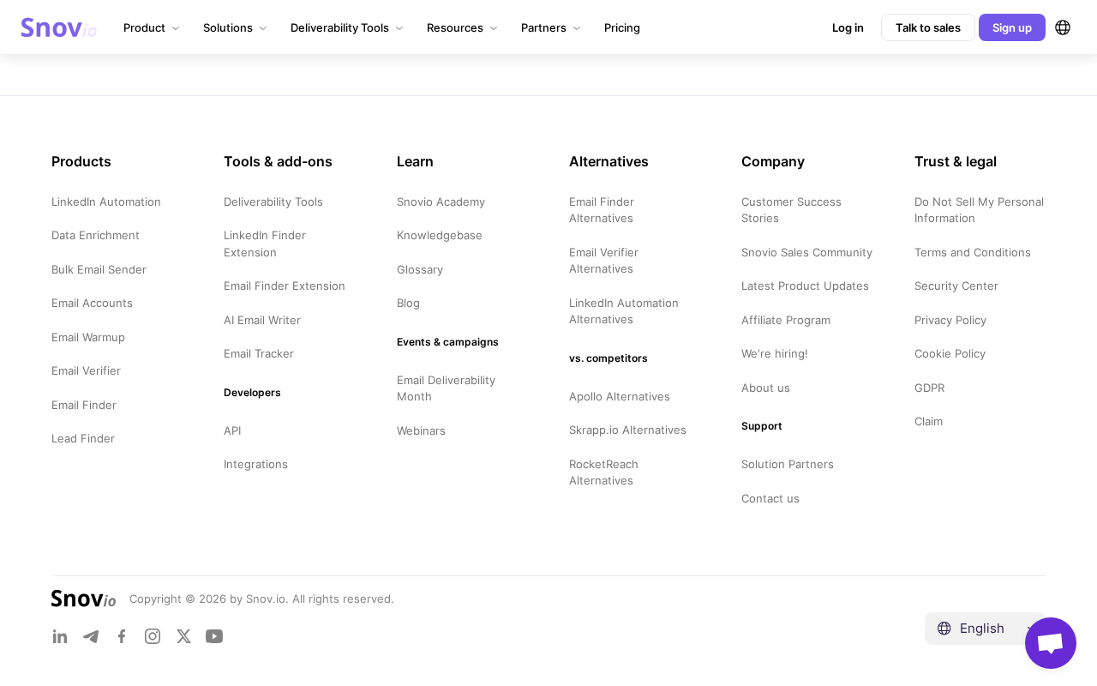Open the RocketReach Alternatives link

(603, 472)
